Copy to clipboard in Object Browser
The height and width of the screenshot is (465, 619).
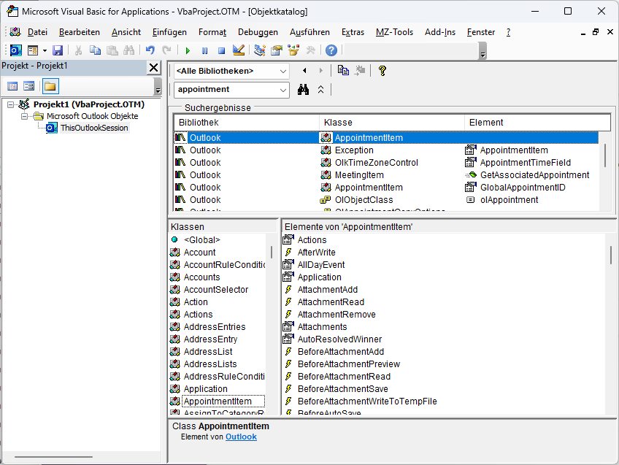(x=343, y=71)
